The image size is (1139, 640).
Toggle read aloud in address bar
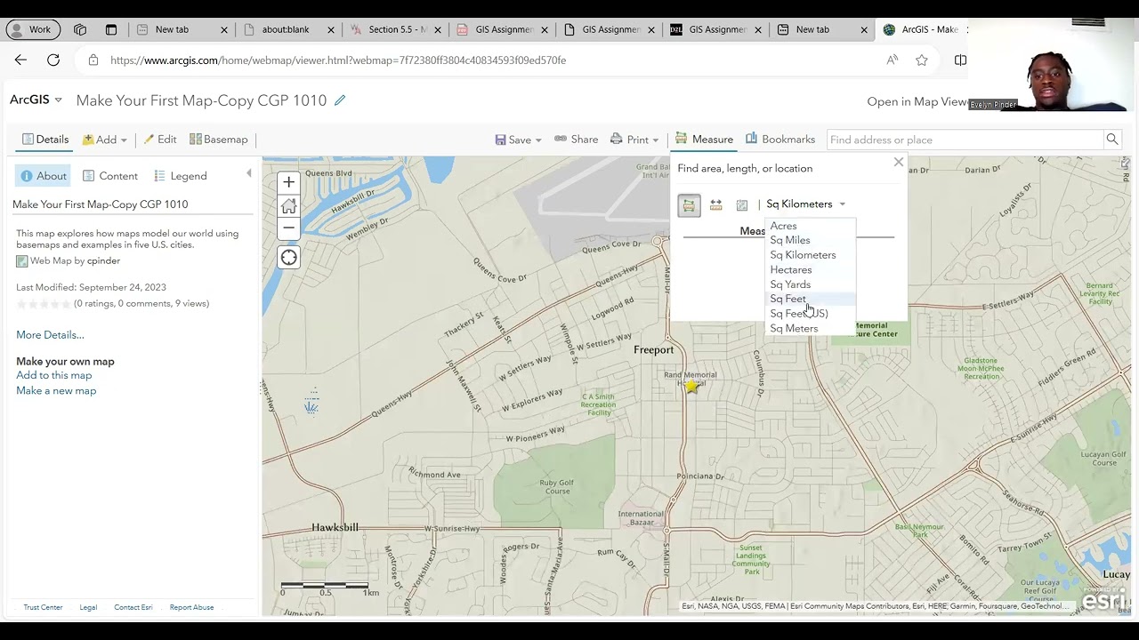pyautogui.click(x=892, y=60)
